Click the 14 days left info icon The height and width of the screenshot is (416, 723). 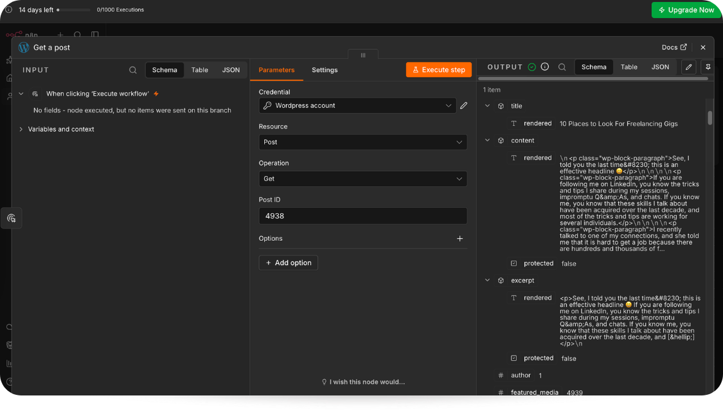[9, 10]
